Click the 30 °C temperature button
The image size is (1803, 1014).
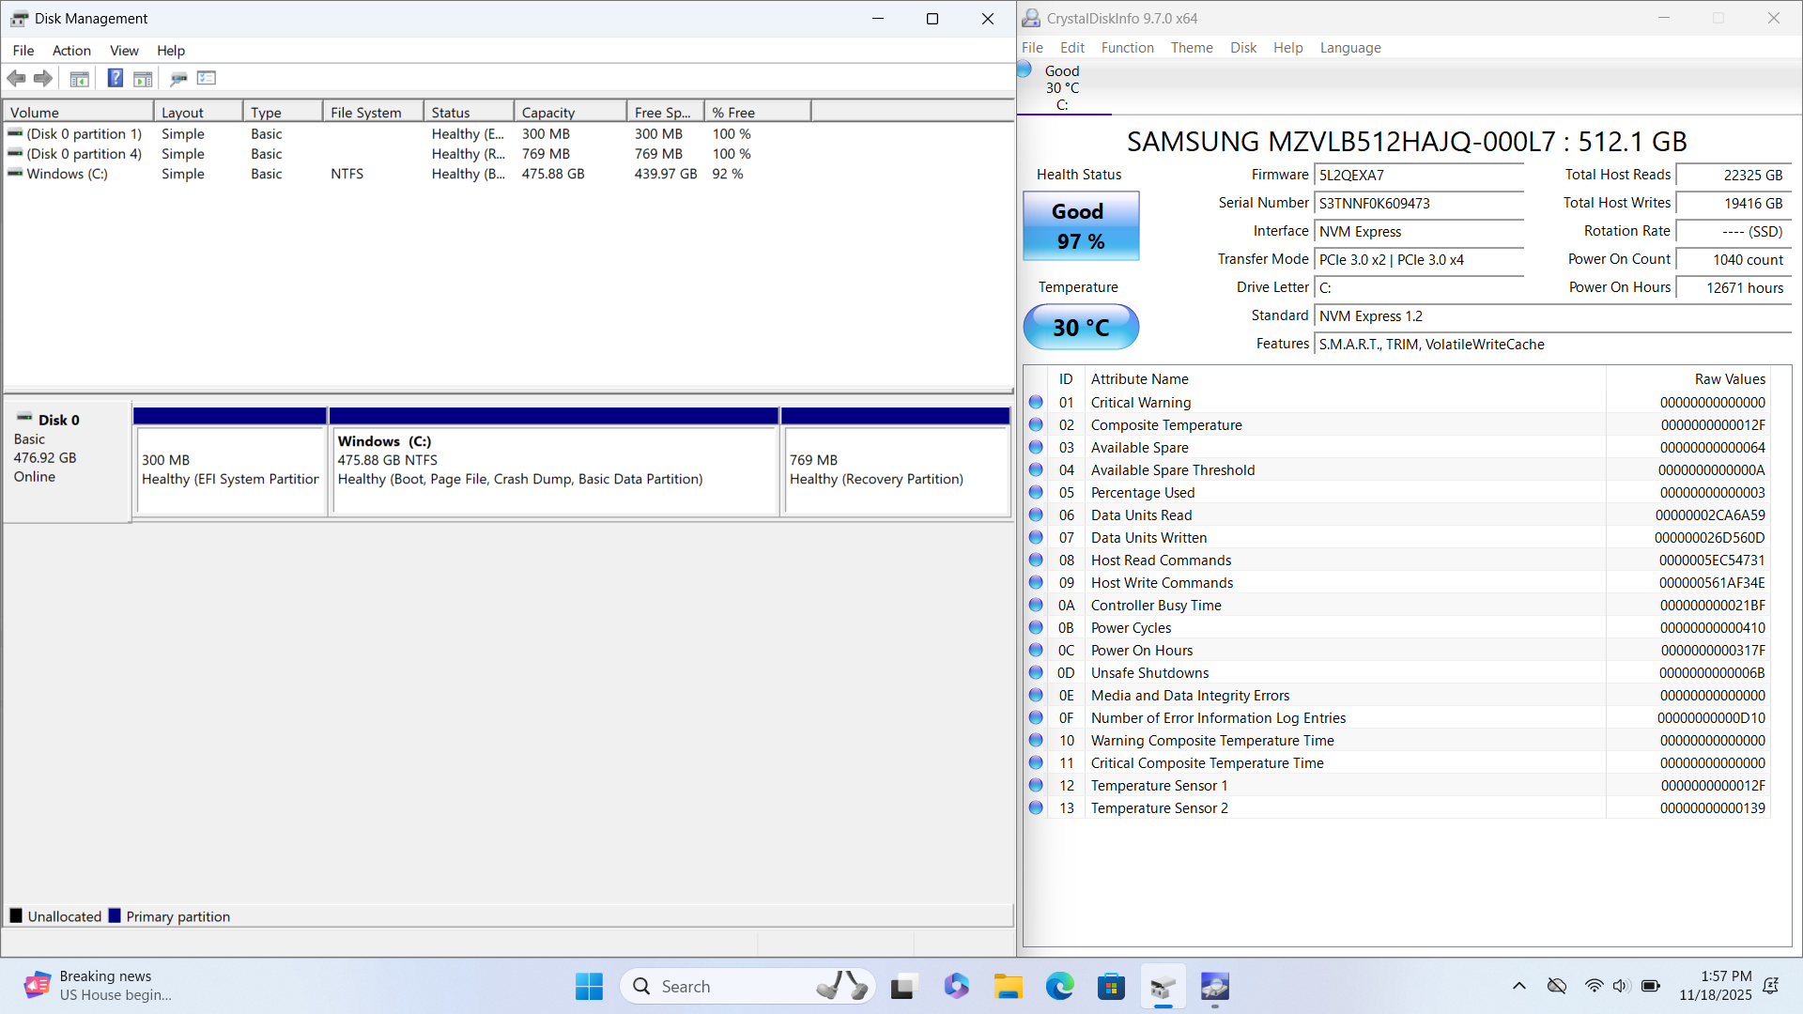click(1081, 327)
